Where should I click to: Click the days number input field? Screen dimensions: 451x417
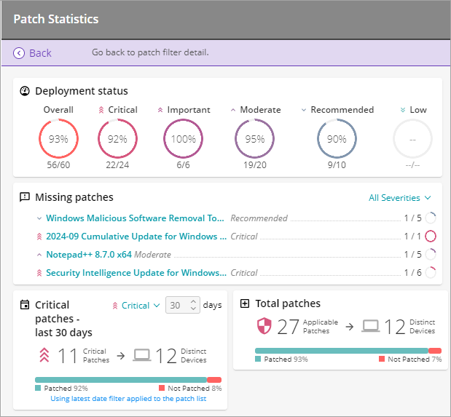(176, 306)
